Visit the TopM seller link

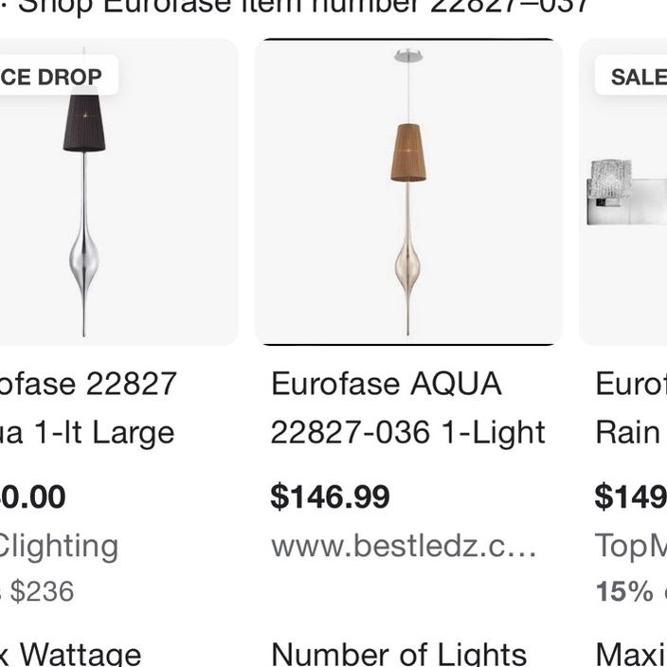point(631,546)
